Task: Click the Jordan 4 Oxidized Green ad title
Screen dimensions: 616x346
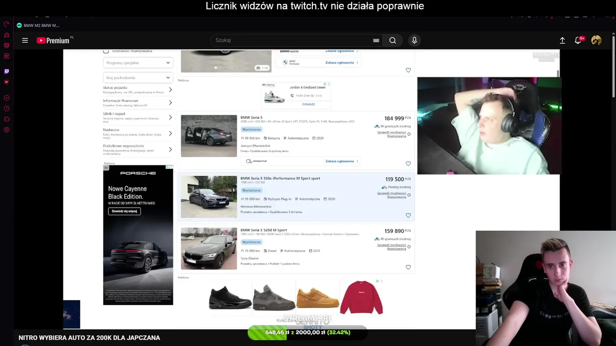Action: (x=308, y=87)
